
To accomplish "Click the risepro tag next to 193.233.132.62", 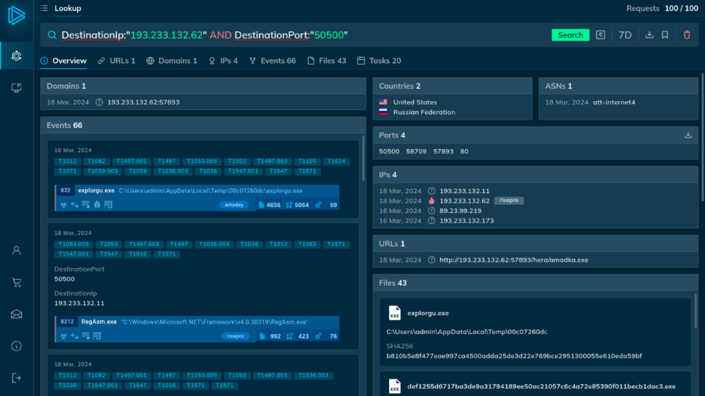I will pos(509,201).
